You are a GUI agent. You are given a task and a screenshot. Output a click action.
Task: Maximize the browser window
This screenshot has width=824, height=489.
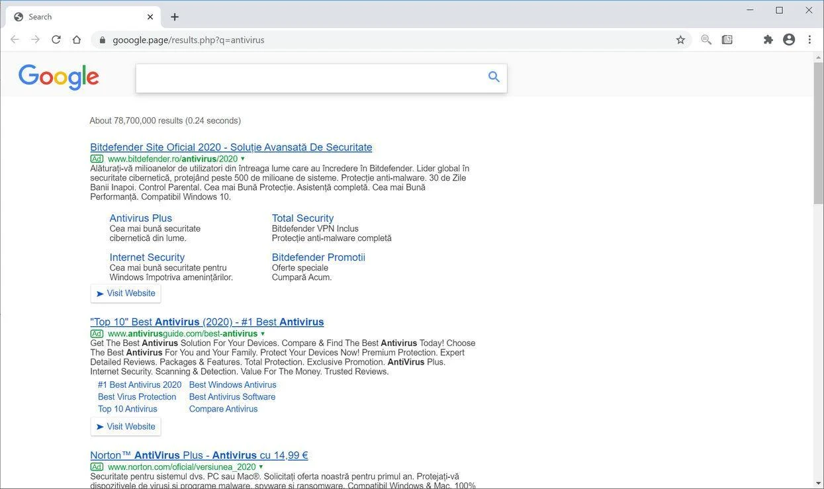[x=780, y=10]
